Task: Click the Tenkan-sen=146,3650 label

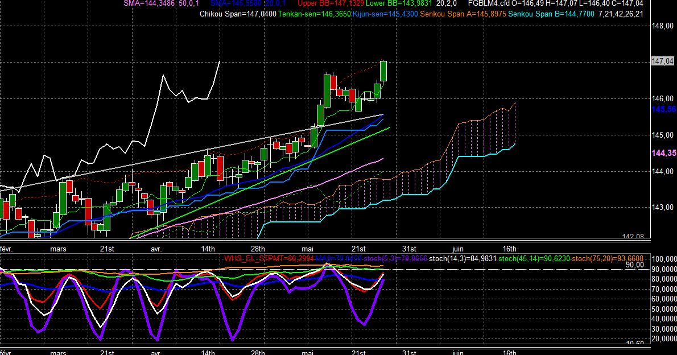Action: click(x=314, y=14)
